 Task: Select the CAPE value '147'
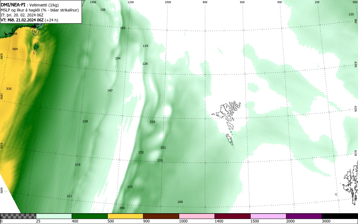pos(110,90)
